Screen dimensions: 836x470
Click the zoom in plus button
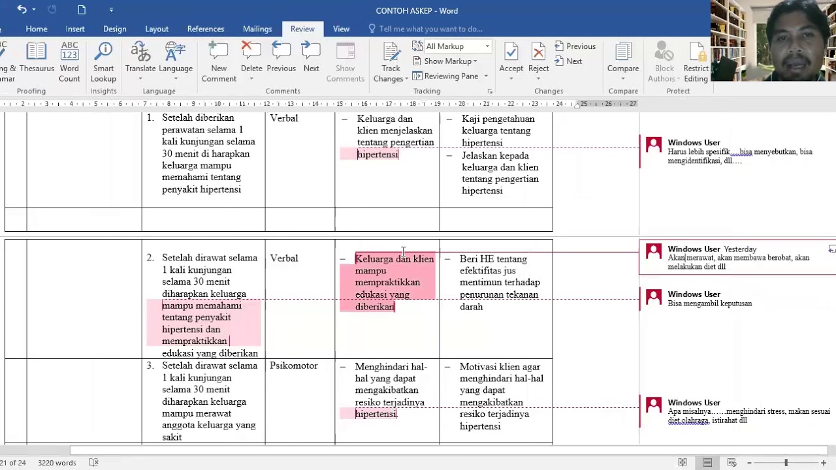tap(824, 463)
